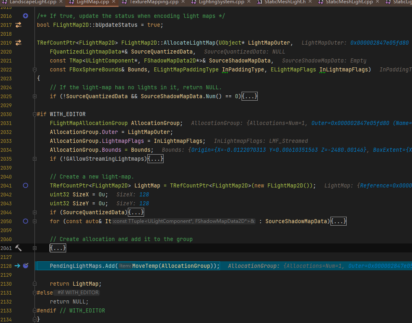Click 'return LightMap;' statement

point(75,284)
